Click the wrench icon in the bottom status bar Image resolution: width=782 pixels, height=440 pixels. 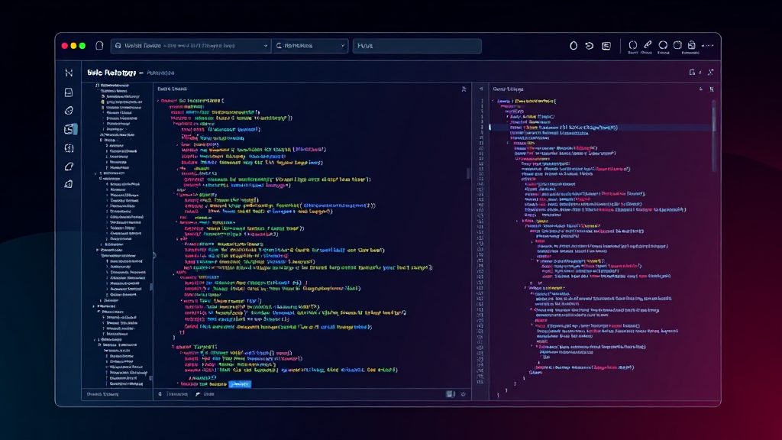198,394
